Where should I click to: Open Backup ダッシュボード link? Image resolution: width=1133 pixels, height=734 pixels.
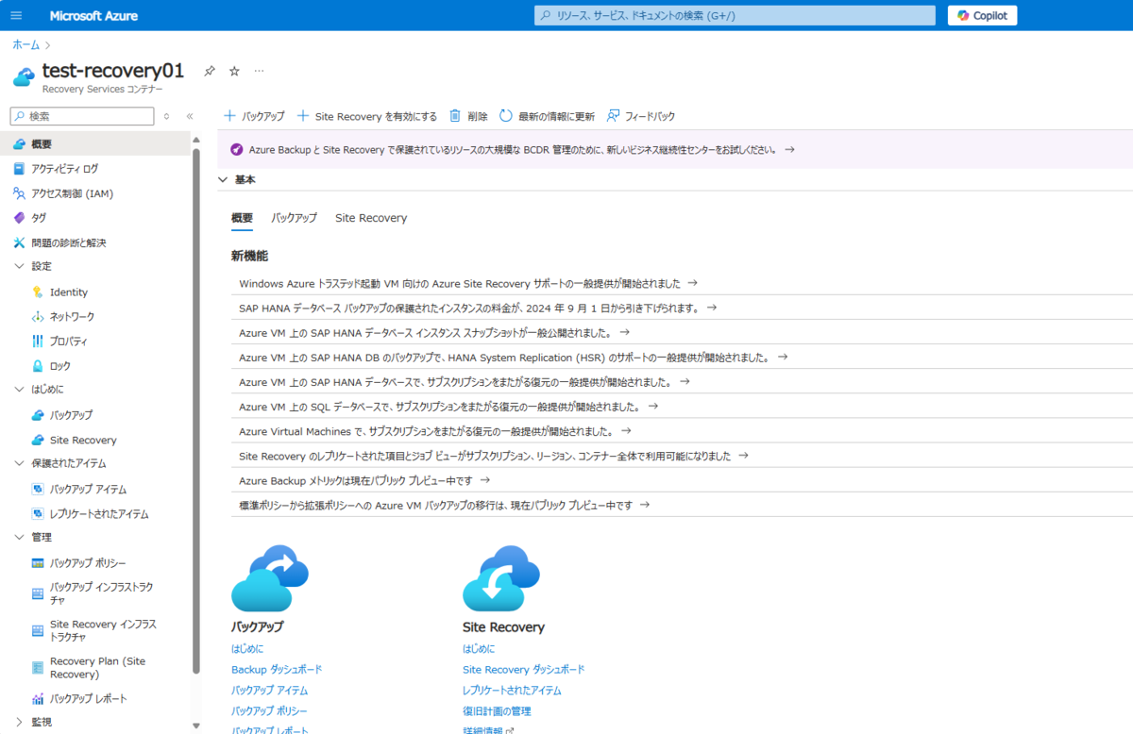point(277,670)
